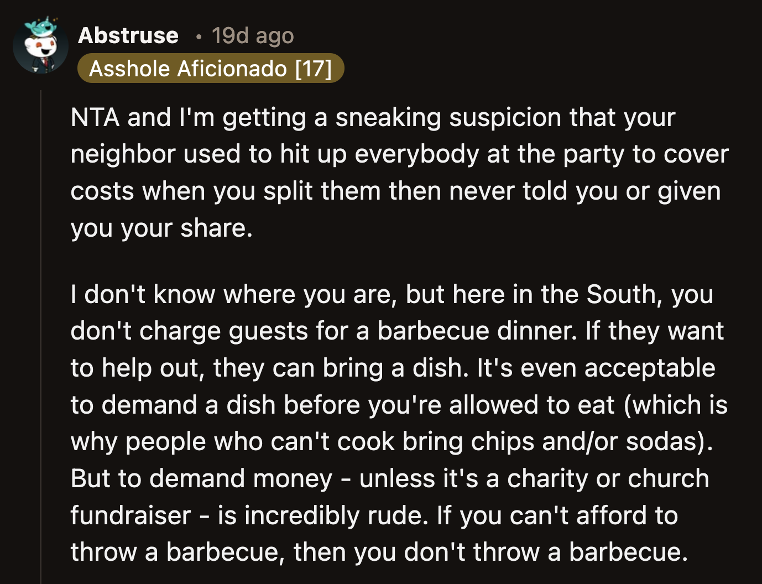Image resolution: width=762 pixels, height=584 pixels.
Task: Click the "Asshole Aficionado [17]" flair badge
Action: coord(212,68)
